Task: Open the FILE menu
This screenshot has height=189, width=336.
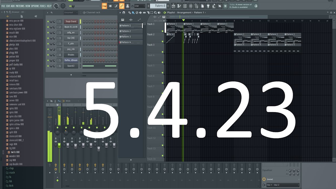Action: tap(3, 6)
